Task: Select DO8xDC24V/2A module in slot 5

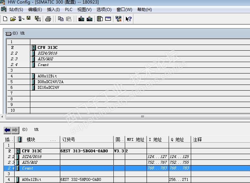Action: click(x=50, y=82)
